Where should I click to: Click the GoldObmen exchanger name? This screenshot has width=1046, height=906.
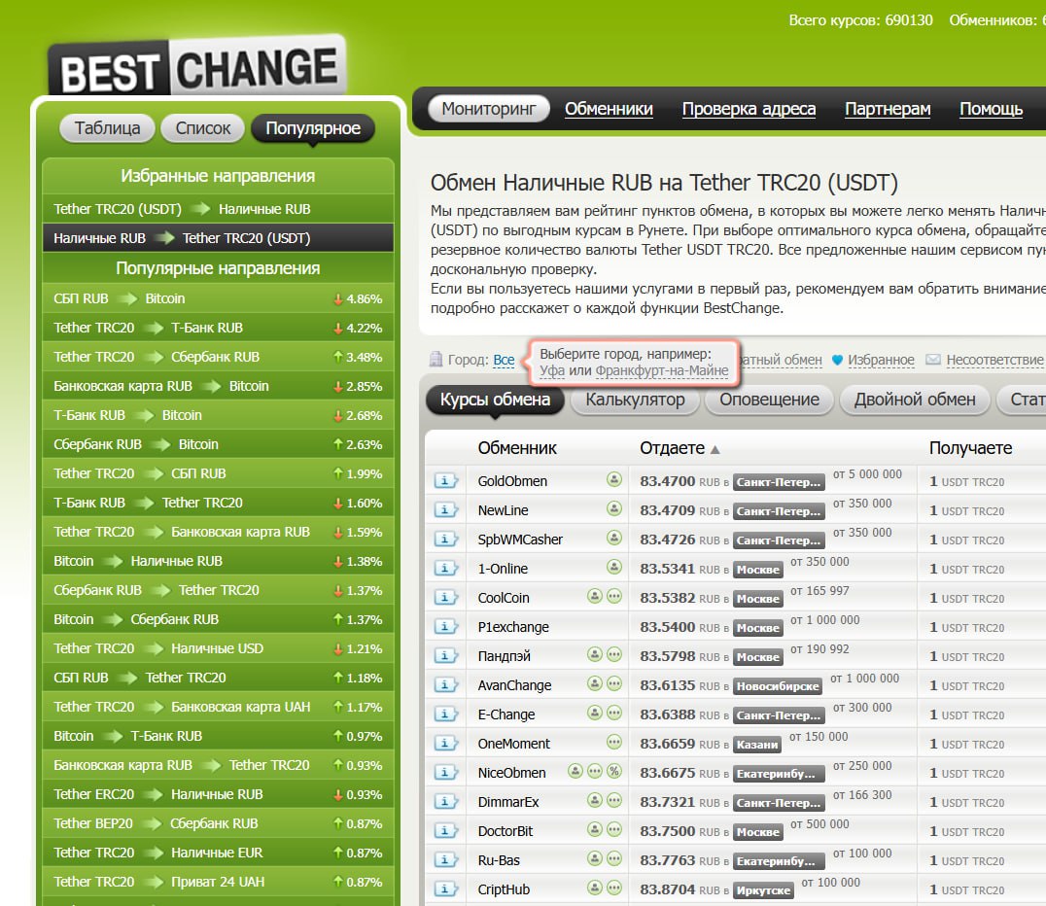tap(512, 481)
